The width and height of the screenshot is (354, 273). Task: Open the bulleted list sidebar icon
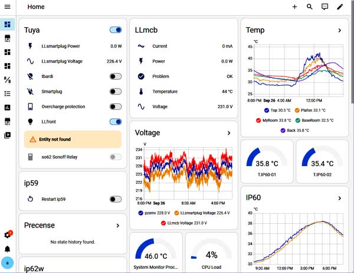point(8,93)
